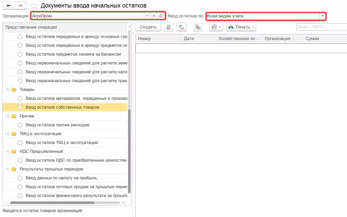Click the greyed-out overlapping documents icon after ДтКт
This screenshot has width=347, height=217.
[198, 27]
